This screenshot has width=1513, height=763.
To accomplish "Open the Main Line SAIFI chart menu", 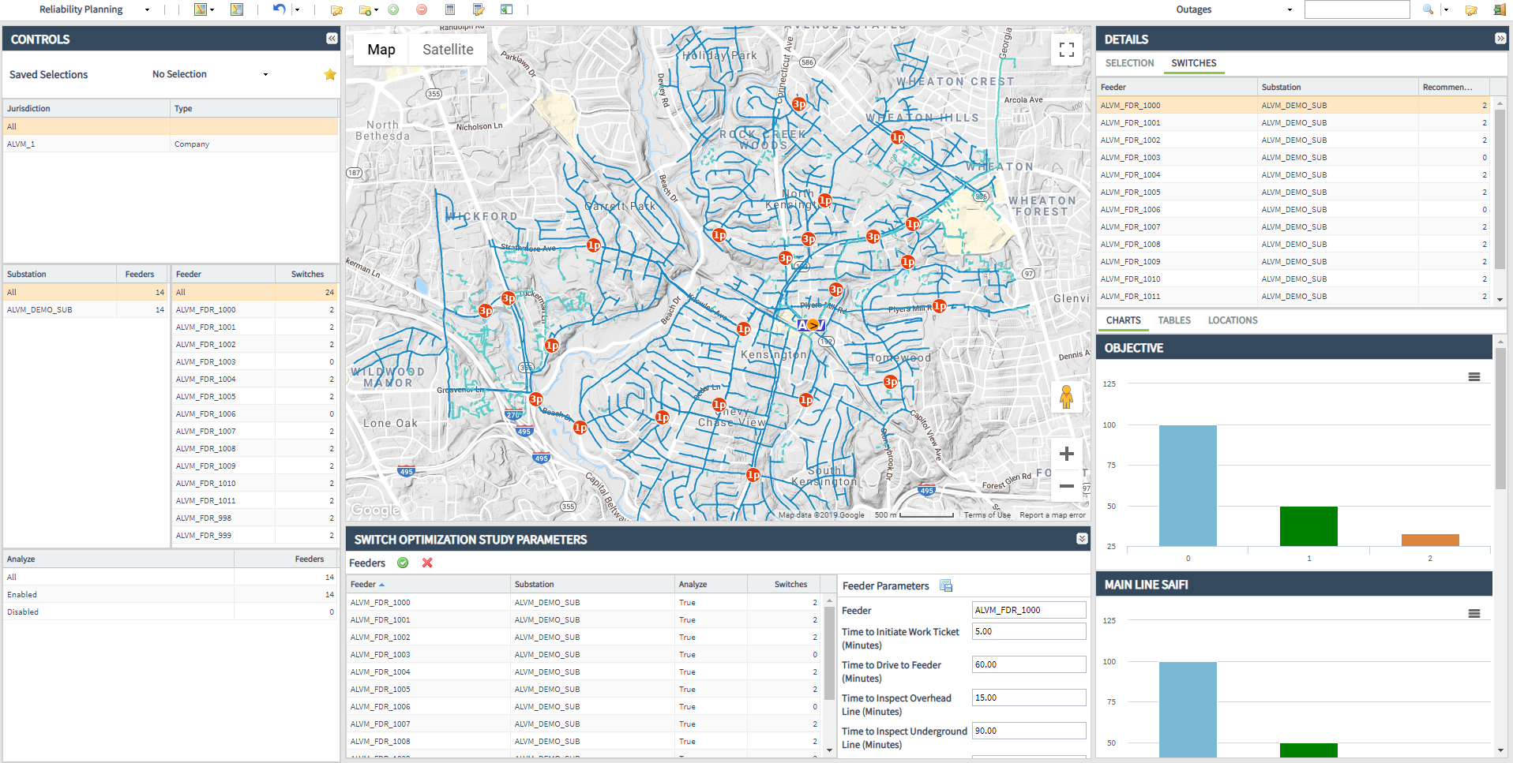I will (x=1474, y=614).
